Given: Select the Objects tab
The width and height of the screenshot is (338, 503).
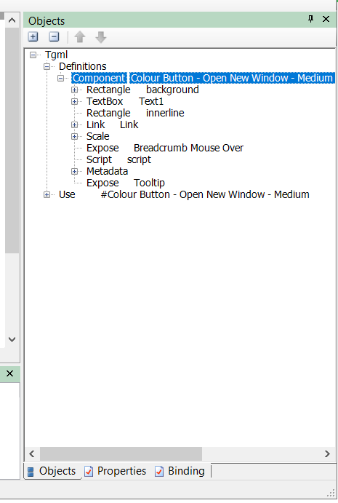Looking at the screenshot, I should pos(52,471).
